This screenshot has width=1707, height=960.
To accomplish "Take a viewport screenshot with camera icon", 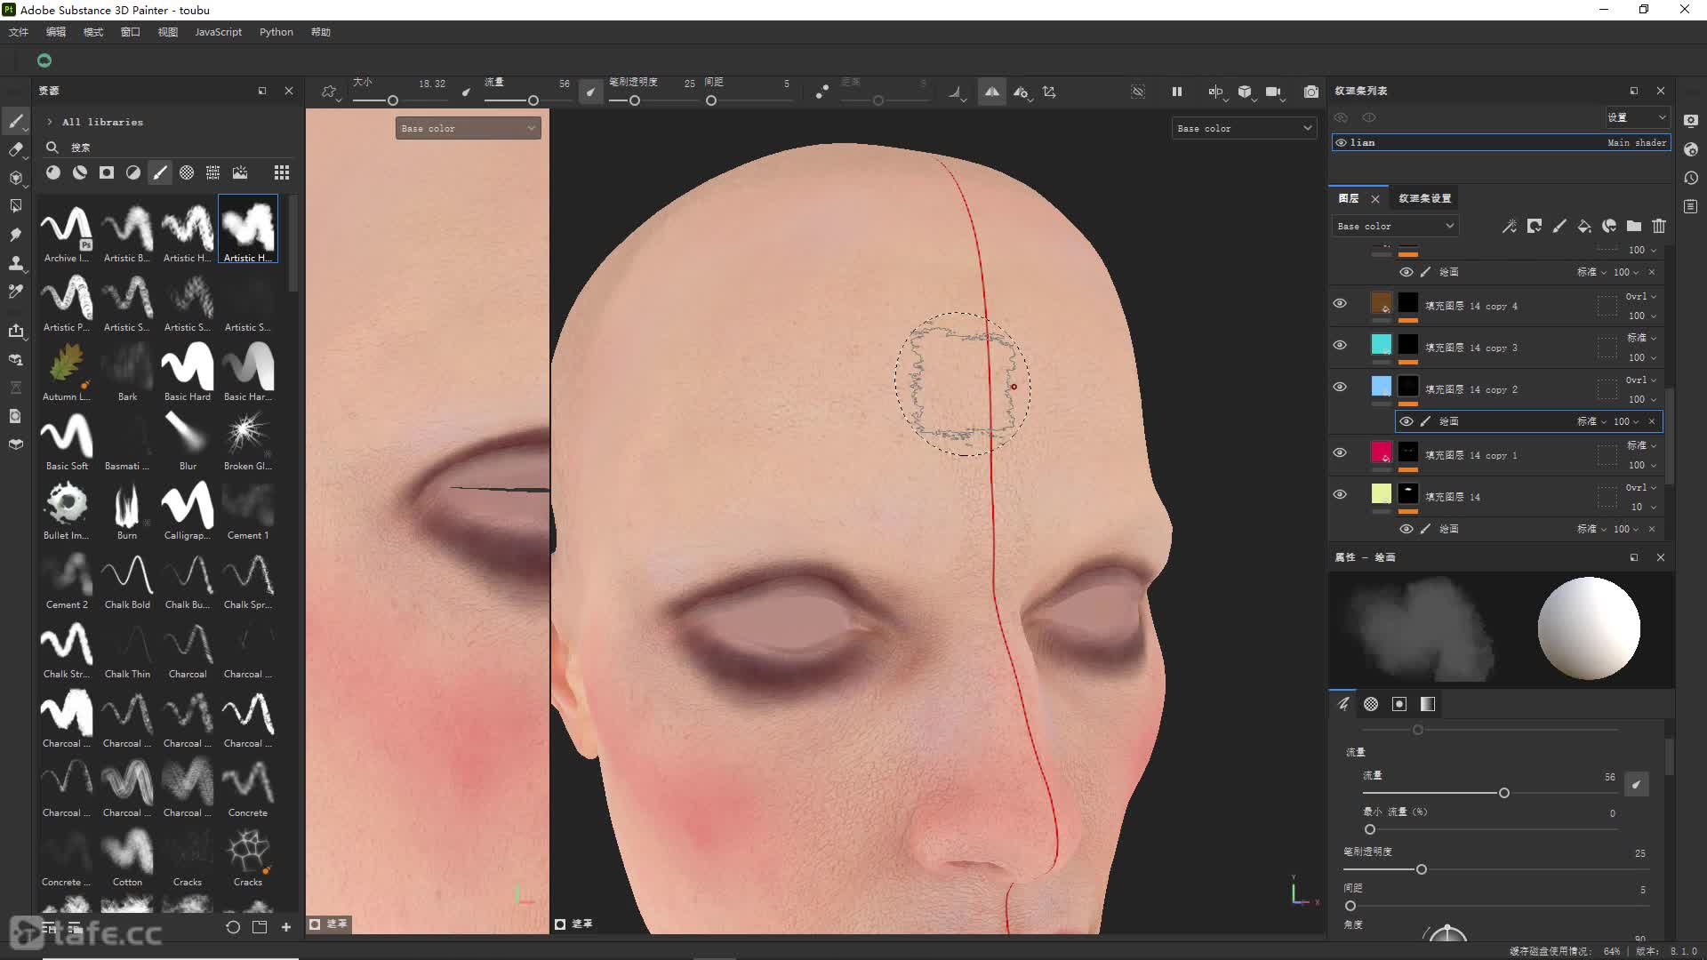I will (x=1310, y=92).
